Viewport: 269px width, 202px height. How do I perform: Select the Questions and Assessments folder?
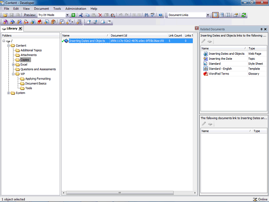(x=38, y=69)
